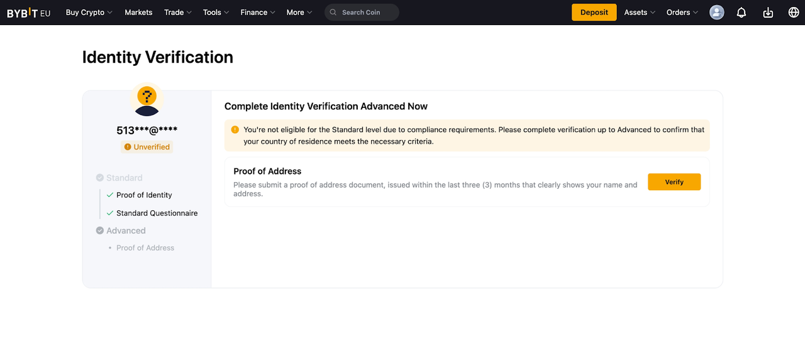This screenshot has height=354, width=805.
Task: Open the Finance menu
Action: (258, 13)
